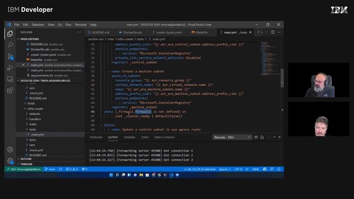Viewport: 354px width, 199px height.
Task: Click LF end-of-line indicator in status bar
Action: (247, 169)
